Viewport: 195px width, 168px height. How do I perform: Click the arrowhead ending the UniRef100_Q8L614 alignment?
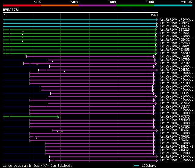pyautogui.click(x=157, y=26)
